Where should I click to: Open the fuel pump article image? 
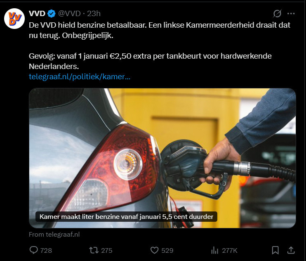162,158
